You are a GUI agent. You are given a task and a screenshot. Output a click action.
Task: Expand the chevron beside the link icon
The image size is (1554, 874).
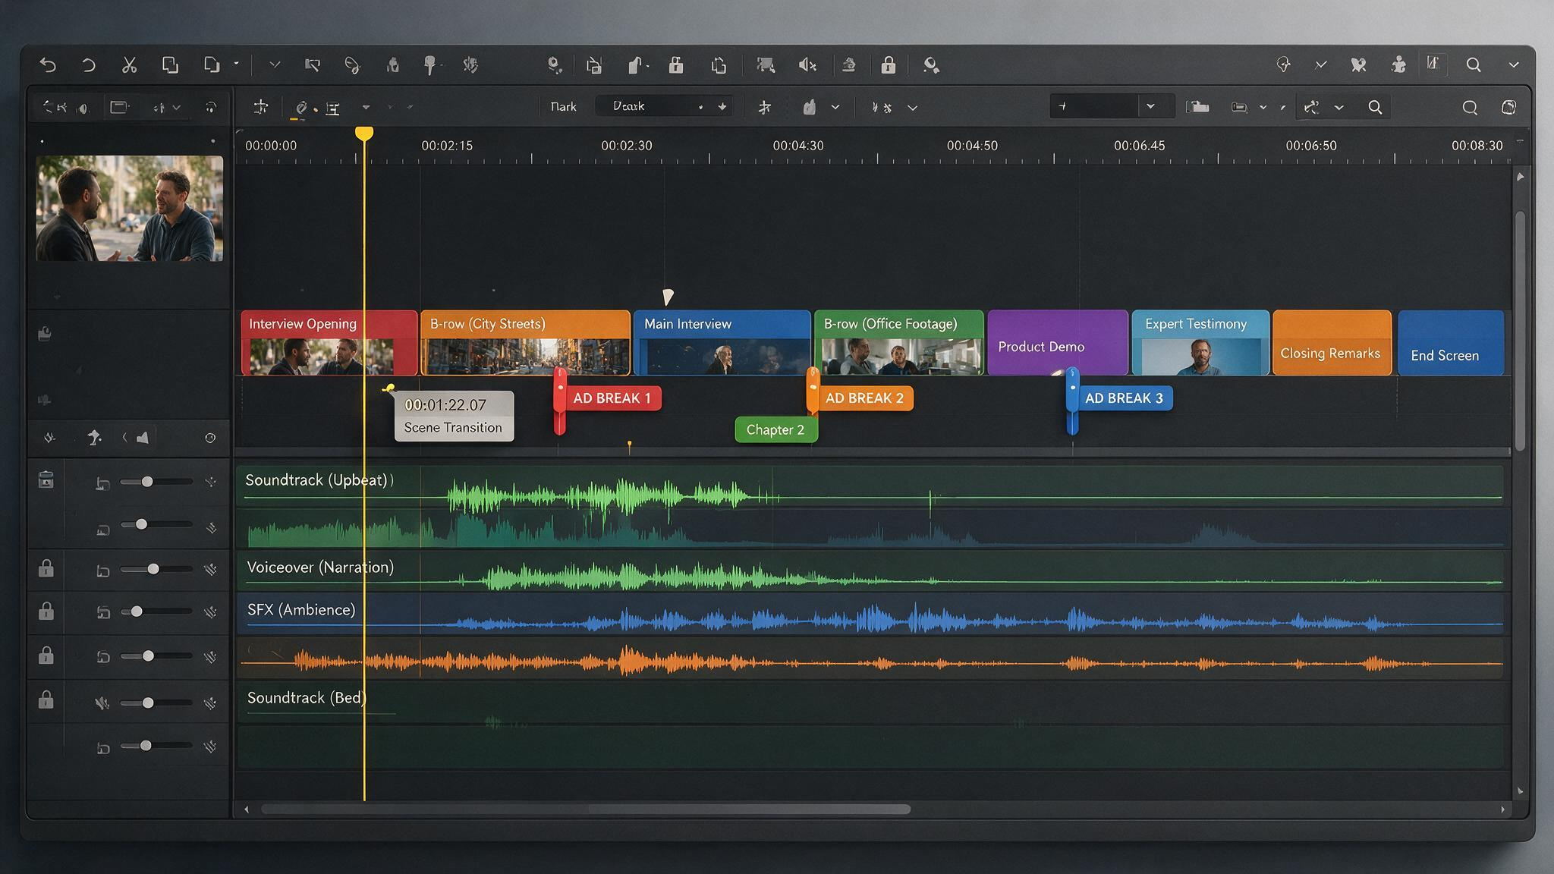pyautogui.click(x=1339, y=108)
